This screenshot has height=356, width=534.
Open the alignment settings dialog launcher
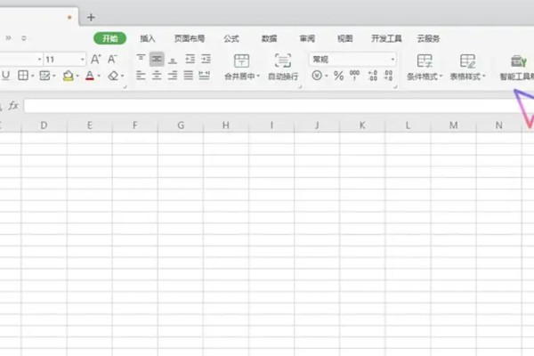pyautogui.click(x=300, y=87)
